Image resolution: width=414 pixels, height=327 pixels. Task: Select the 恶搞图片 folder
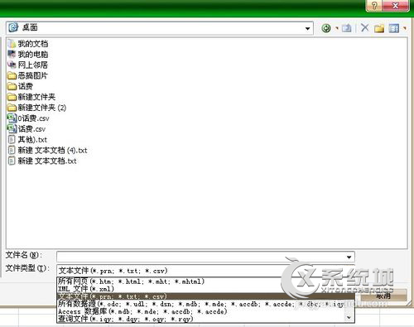27,75
